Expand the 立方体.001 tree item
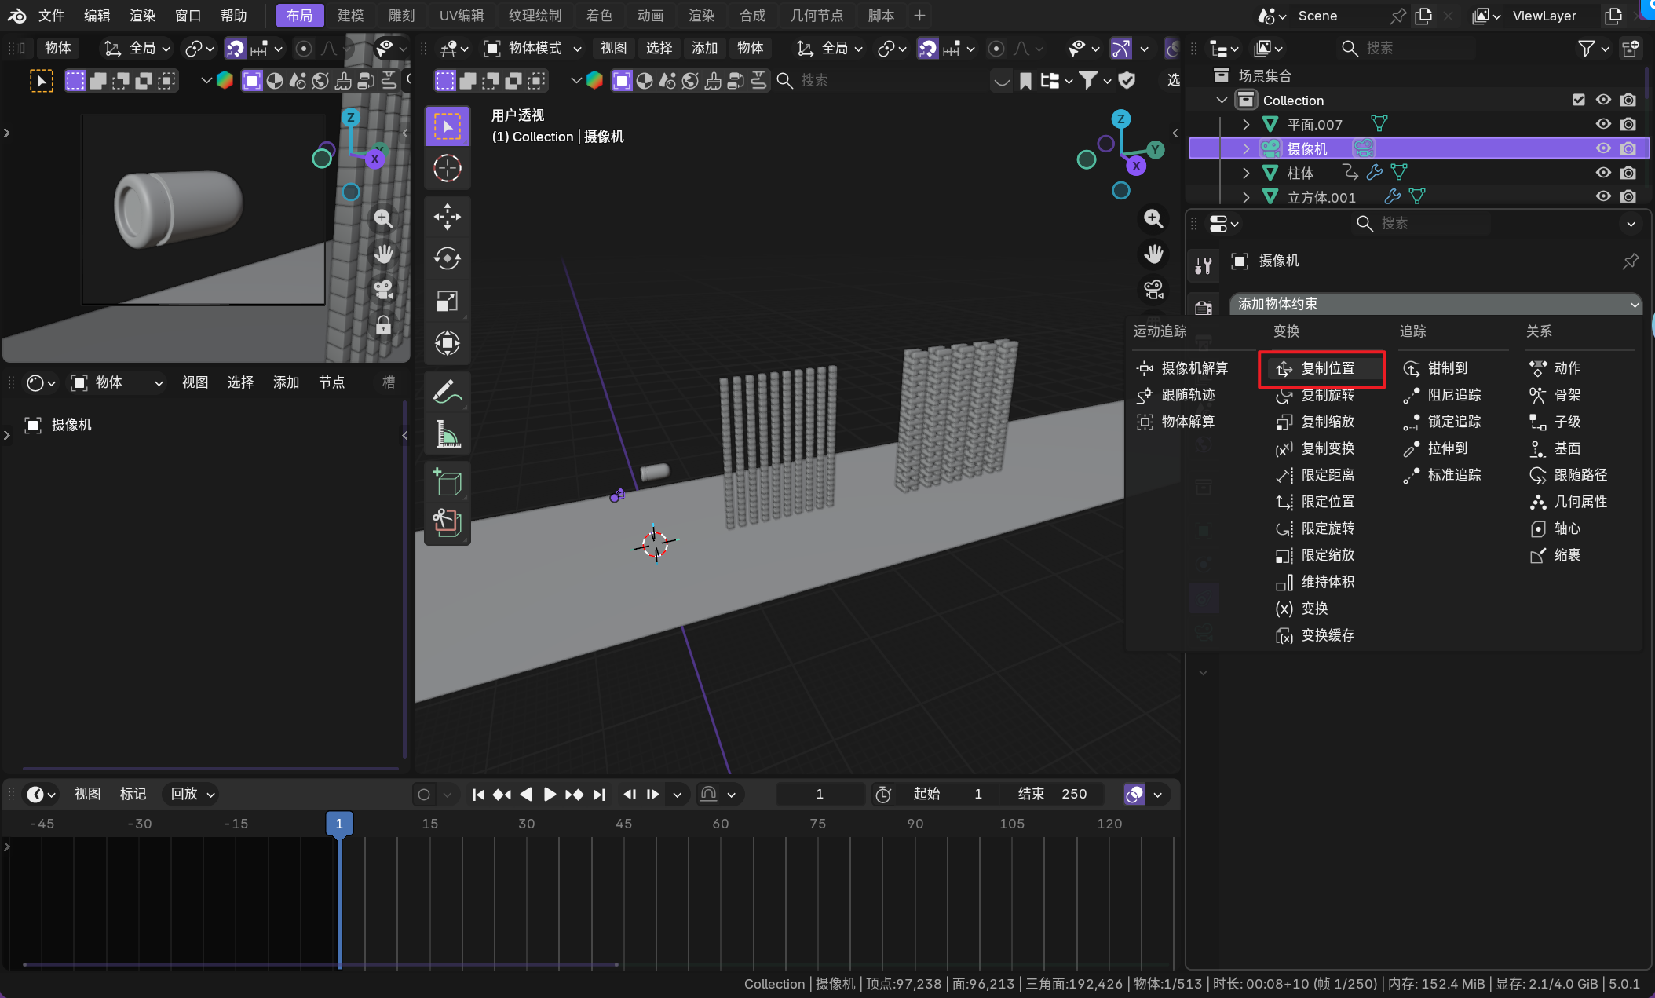Image resolution: width=1655 pixels, height=998 pixels. click(x=1246, y=197)
